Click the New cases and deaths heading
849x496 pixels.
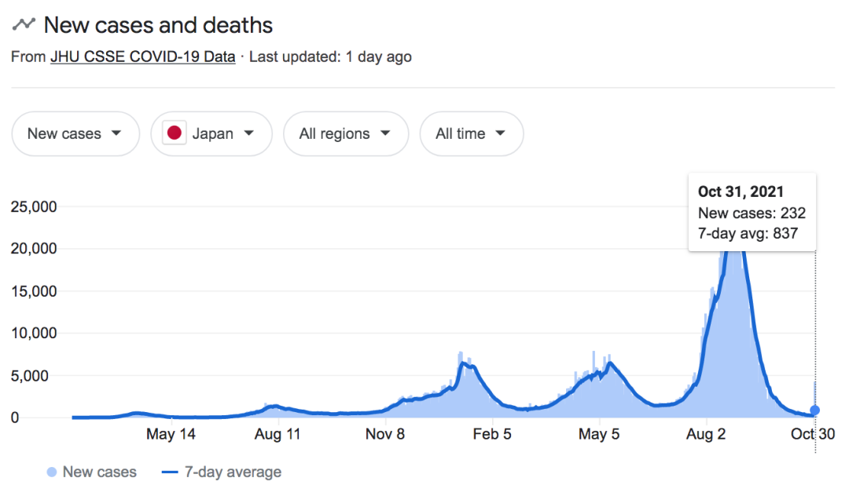[158, 25]
